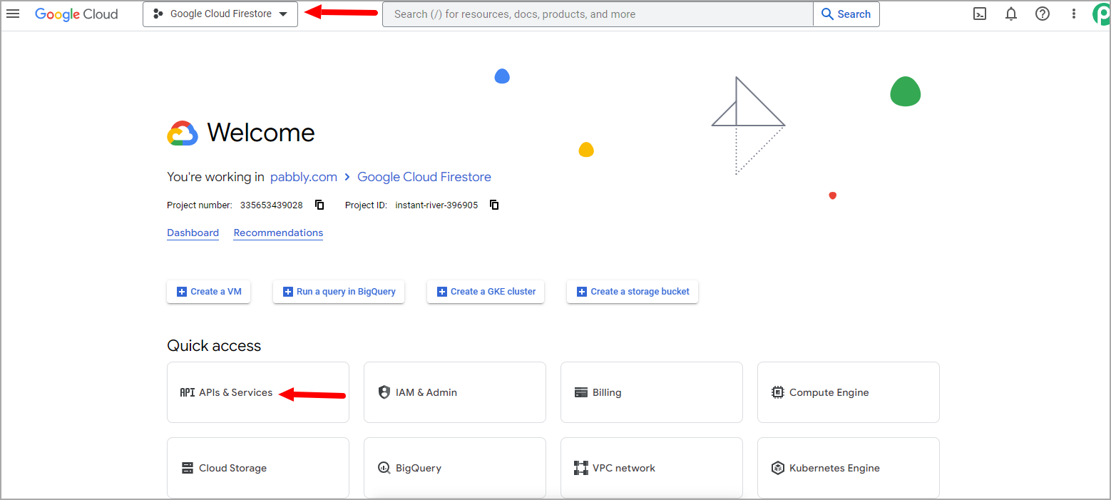1111x500 pixels.
Task: Click Create a storage bucket
Action: [633, 292]
